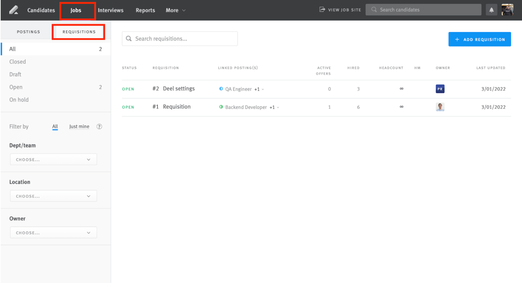This screenshot has height=283, width=522.
Task: Select the Draft status filter
Action: point(56,74)
